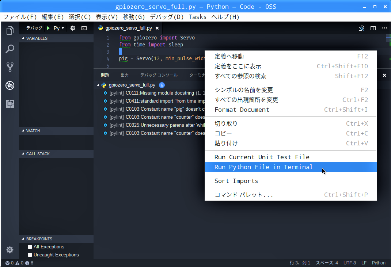The height and width of the screenshot is (267, 391).
Task: Open the Search view in activity bar
Action: [x=10, y=49]
